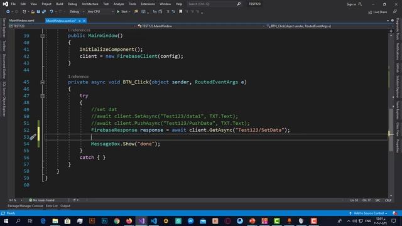Image resolution: width=402 pixels, height=226 pixels.
Task: Open the VS Code taskbar icon
Action: (x=153, y=221)
